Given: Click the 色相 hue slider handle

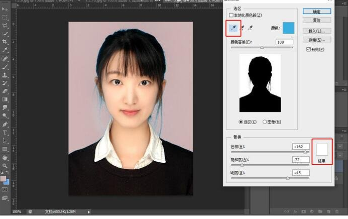Looking at the screenshot, I should tap(305, 152).
